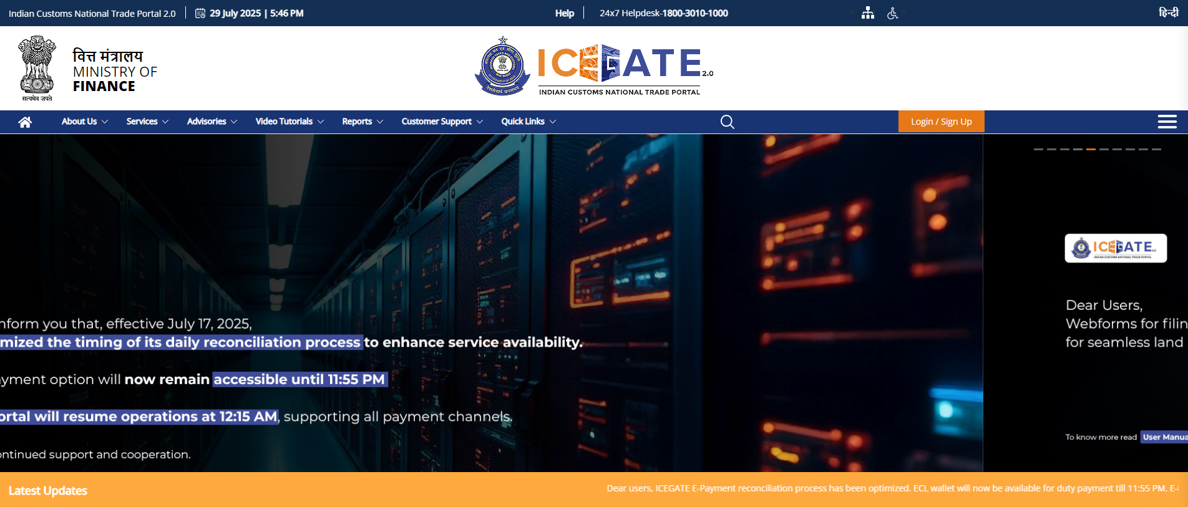The width and height of the screenshot is (1188, 507).
Task: Click 'to enhance service availability.' text
Action: coord(473,342)
